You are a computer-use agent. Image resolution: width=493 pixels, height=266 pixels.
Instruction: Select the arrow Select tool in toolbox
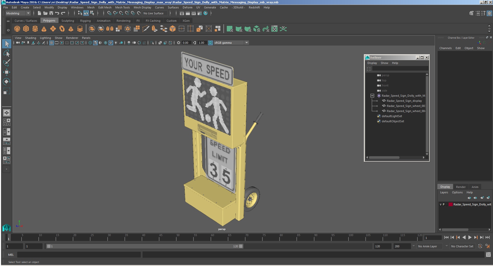pos(7,44)
